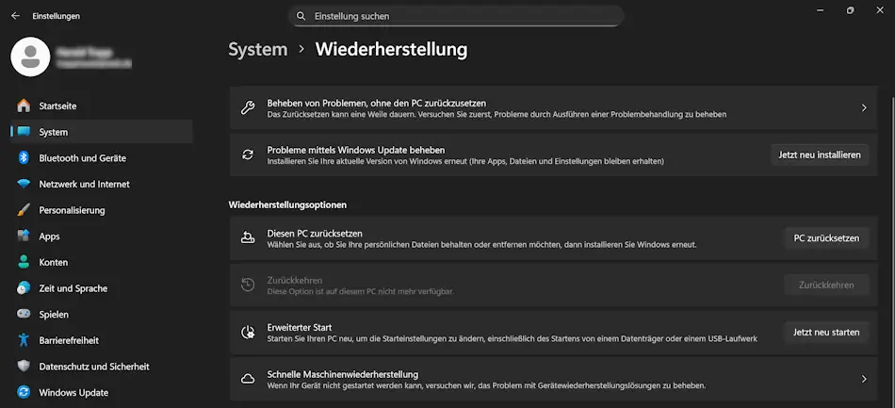Click the Zeit und Sprache globe icon

pos(24,288)
